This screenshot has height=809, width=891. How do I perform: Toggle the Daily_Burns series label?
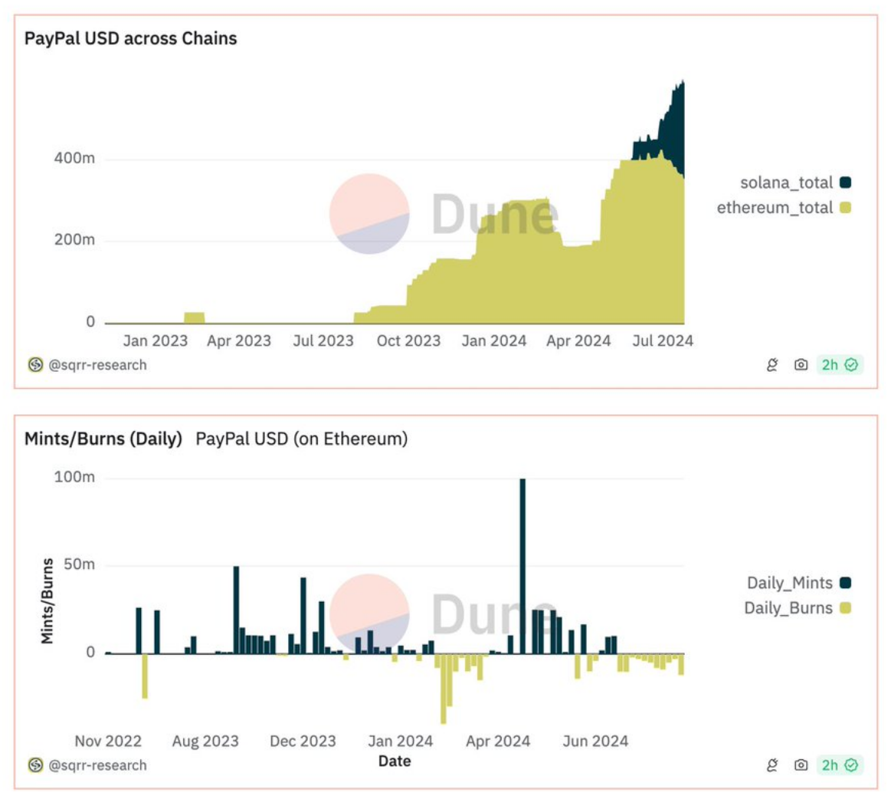(788, 608)
